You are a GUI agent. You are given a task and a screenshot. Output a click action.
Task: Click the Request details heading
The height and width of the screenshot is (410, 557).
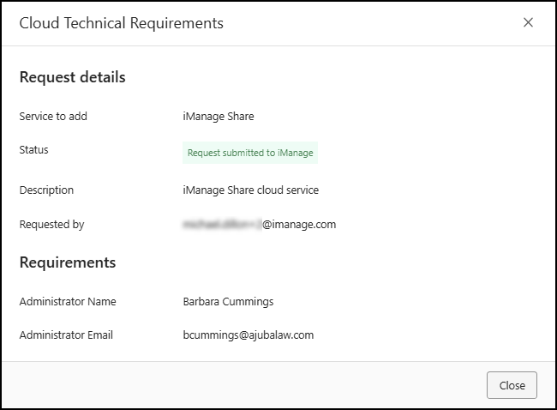tap(73, 77)
